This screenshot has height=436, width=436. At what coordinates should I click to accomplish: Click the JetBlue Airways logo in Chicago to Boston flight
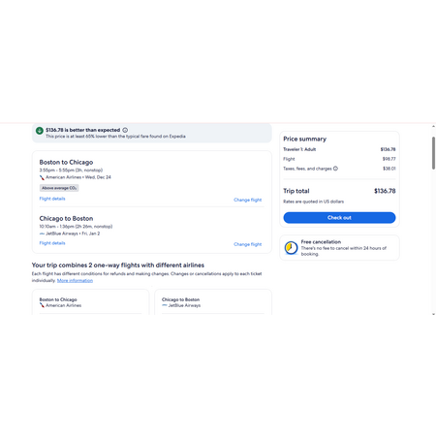coord(42,234)
